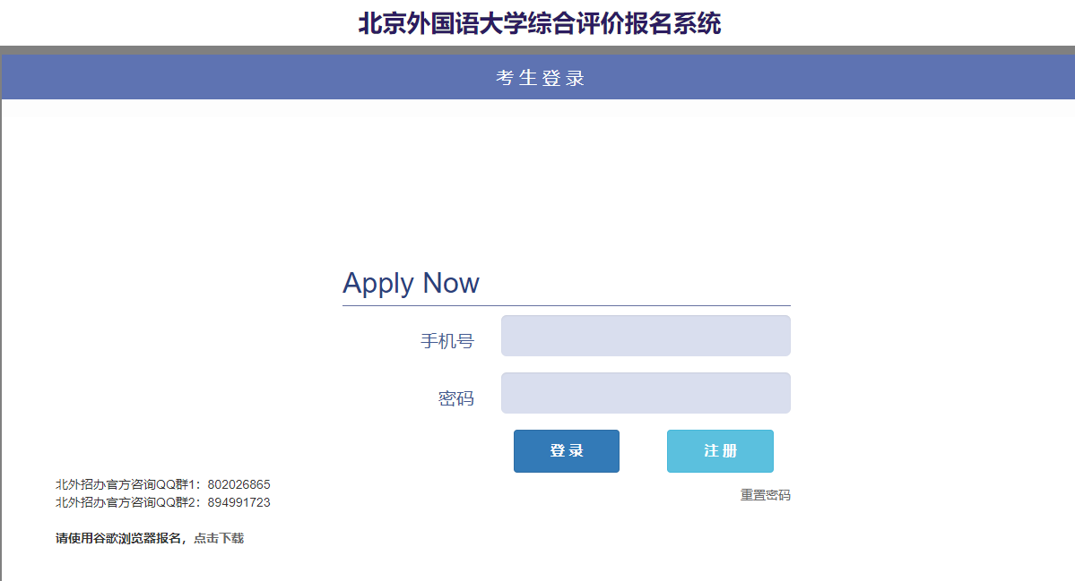Click the 北外招办官方咨询QQ群1 label text
1075x581 pixels.
click(x=126, y=484)
